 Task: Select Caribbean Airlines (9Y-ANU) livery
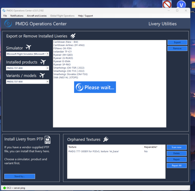tap(69, 45)
